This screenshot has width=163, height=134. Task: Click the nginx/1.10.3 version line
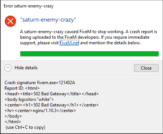40,111
